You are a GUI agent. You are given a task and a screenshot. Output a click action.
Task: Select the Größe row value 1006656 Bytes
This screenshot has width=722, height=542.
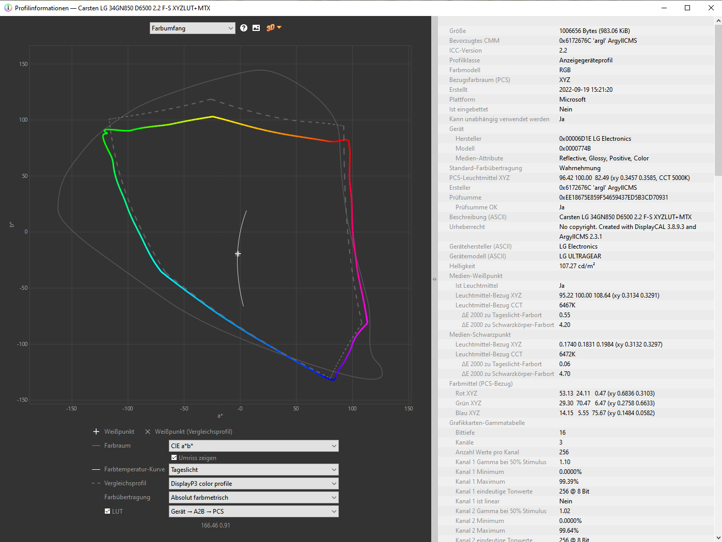(x=594, y=31)
